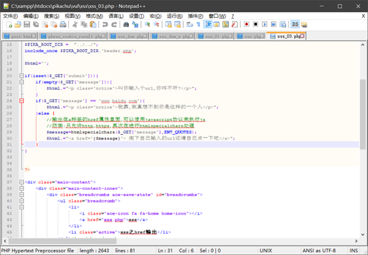Click UNIX line-ending status field
The height and width of the screenshot is (255, 368).
266,250
